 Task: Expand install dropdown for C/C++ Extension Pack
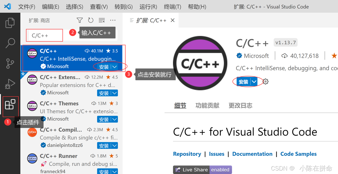coord(114,93)
